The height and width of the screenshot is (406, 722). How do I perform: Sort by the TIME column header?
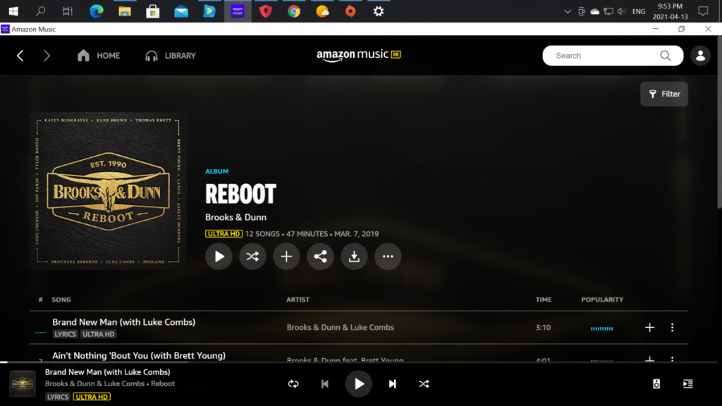(x=544, y=300)
